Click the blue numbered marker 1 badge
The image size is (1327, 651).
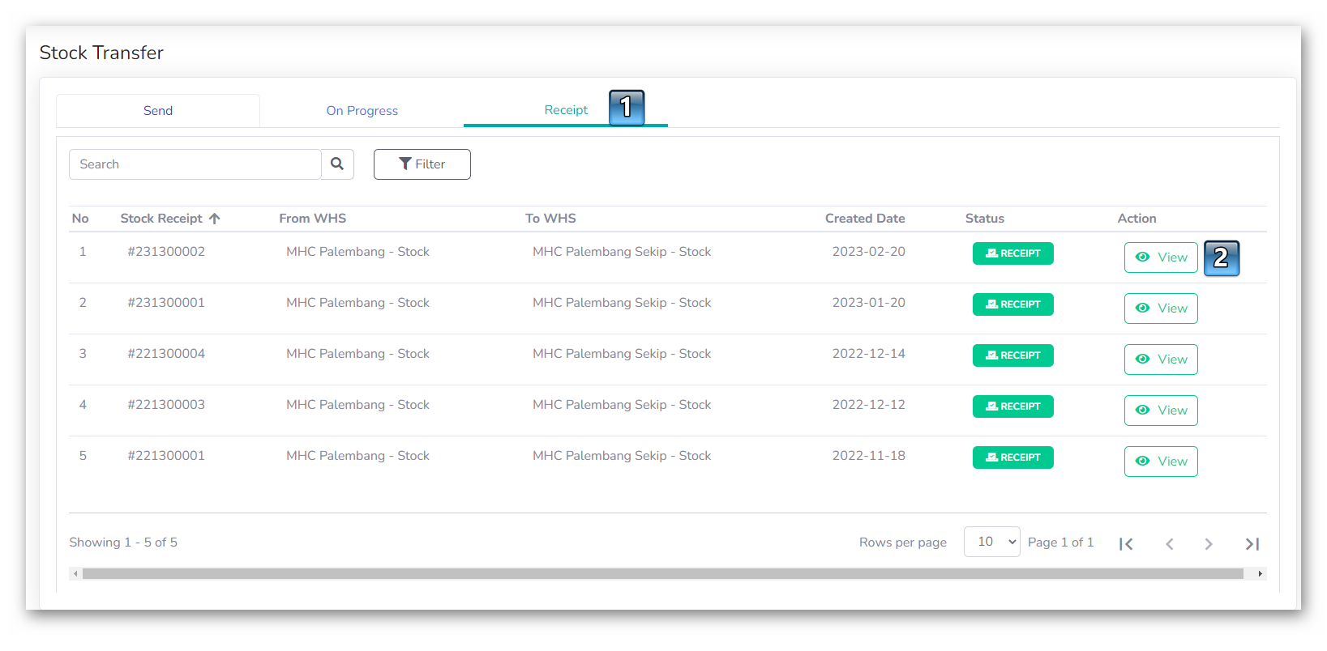[x=627, y=108]
